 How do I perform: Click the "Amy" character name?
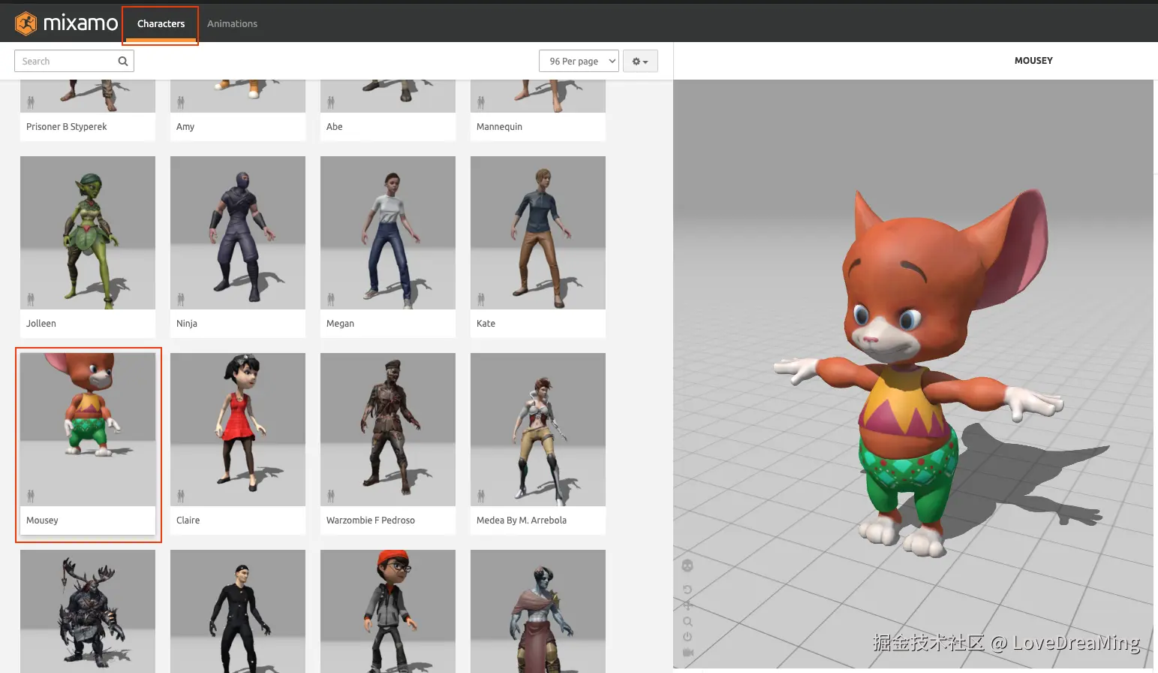point(185,127)
